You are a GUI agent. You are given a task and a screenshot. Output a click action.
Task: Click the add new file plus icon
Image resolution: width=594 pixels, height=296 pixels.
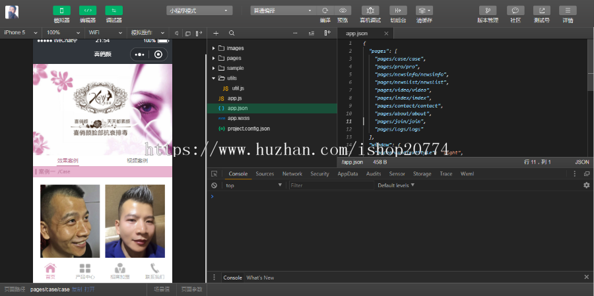coord(216,33)
